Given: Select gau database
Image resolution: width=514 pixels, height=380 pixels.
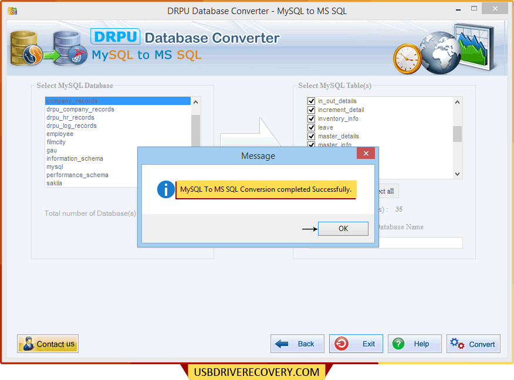Looking at the screenshot, I should pyautogui.click(x=92, y=150).
